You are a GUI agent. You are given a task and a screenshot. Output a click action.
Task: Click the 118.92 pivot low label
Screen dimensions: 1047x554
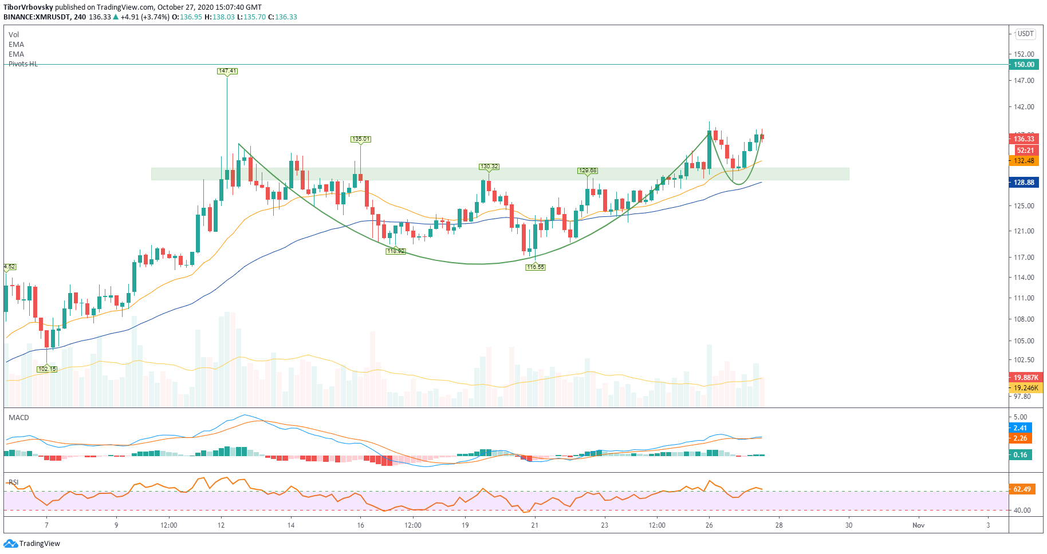(396, 251)
